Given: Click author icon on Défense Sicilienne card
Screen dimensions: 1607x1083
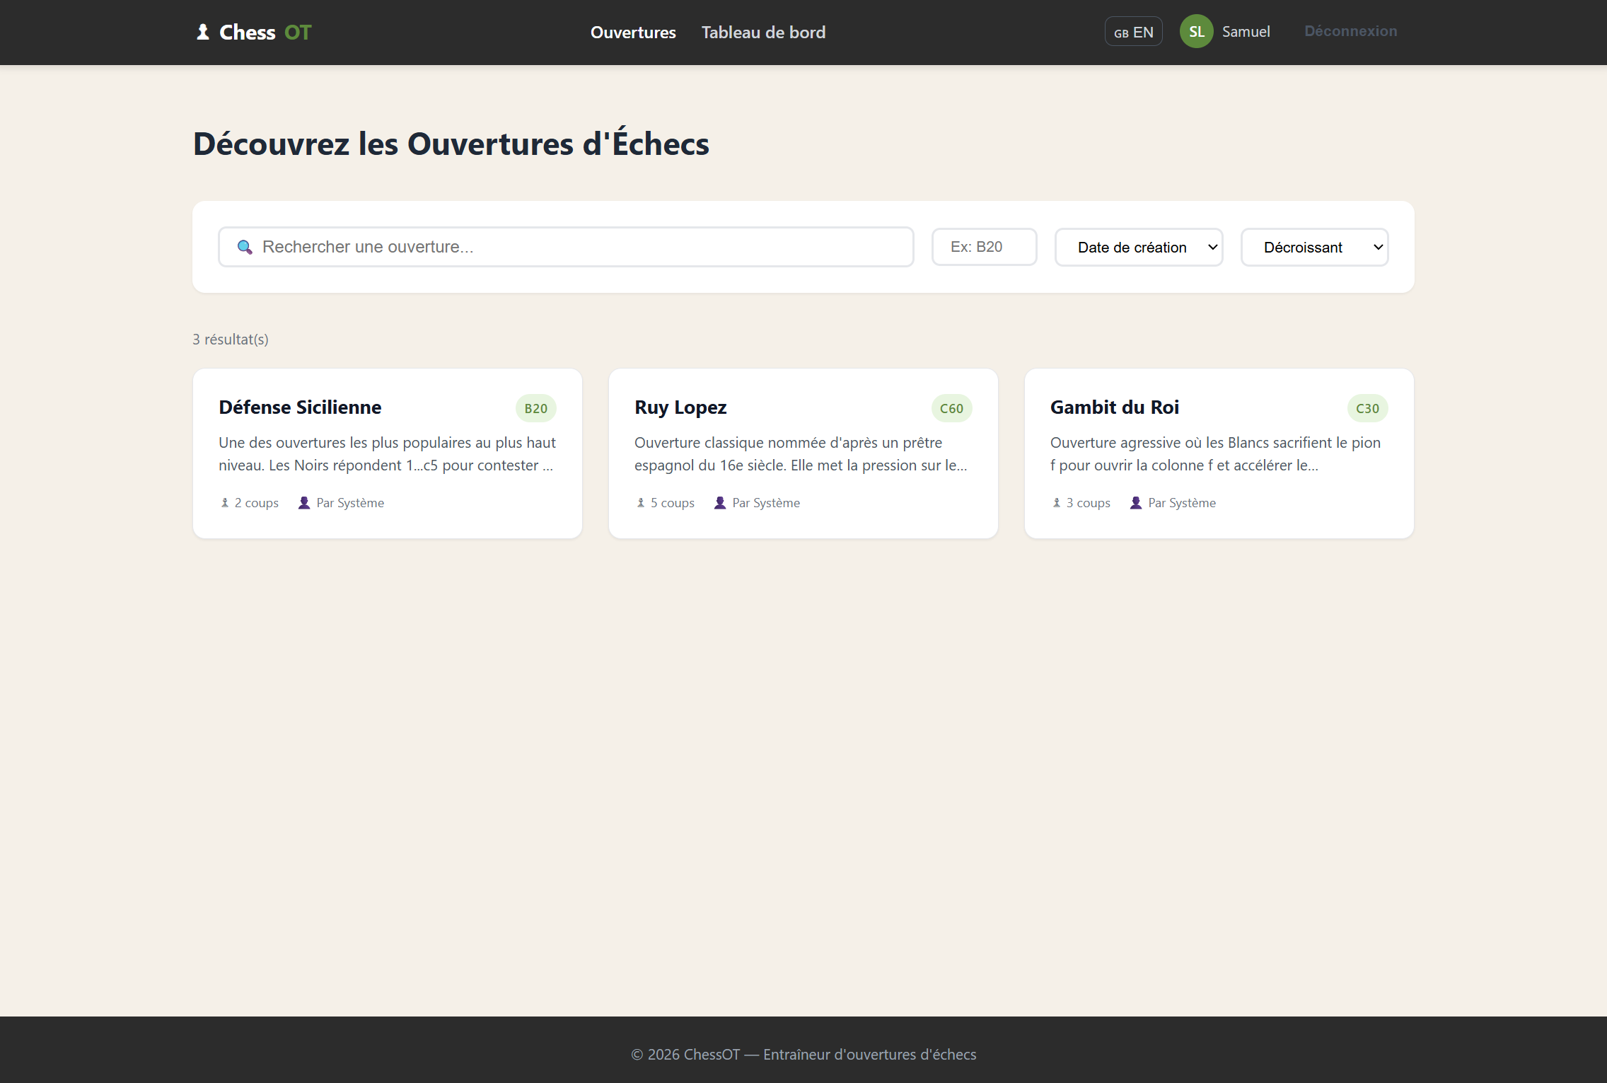Looking at the screenshot, I should (304, 503).
